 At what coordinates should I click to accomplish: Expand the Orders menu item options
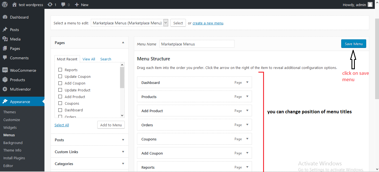(x=247, y=125)
